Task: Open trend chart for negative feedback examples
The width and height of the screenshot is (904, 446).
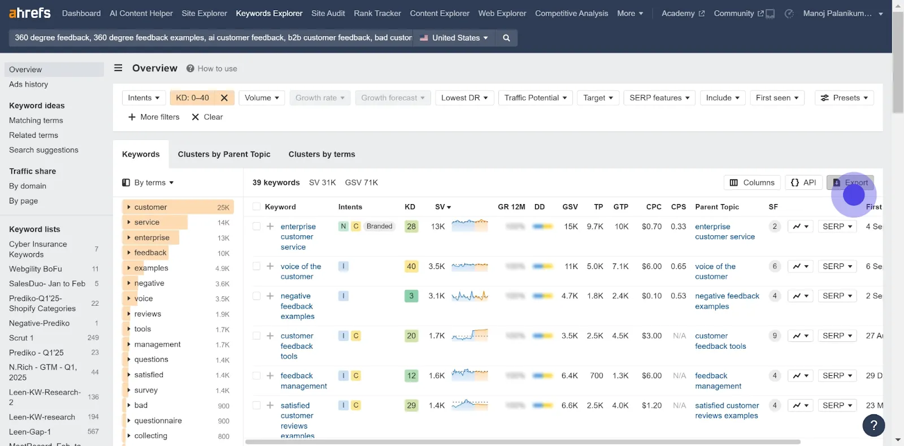Action: point(801,296)
